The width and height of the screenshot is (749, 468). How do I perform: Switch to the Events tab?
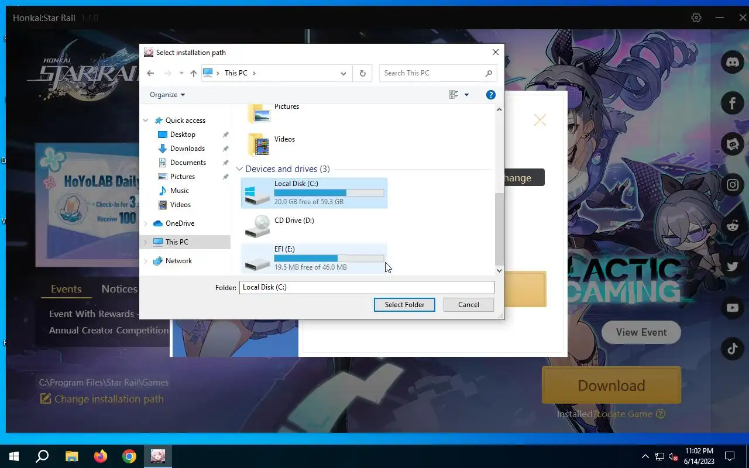click(x=66, y=289)
